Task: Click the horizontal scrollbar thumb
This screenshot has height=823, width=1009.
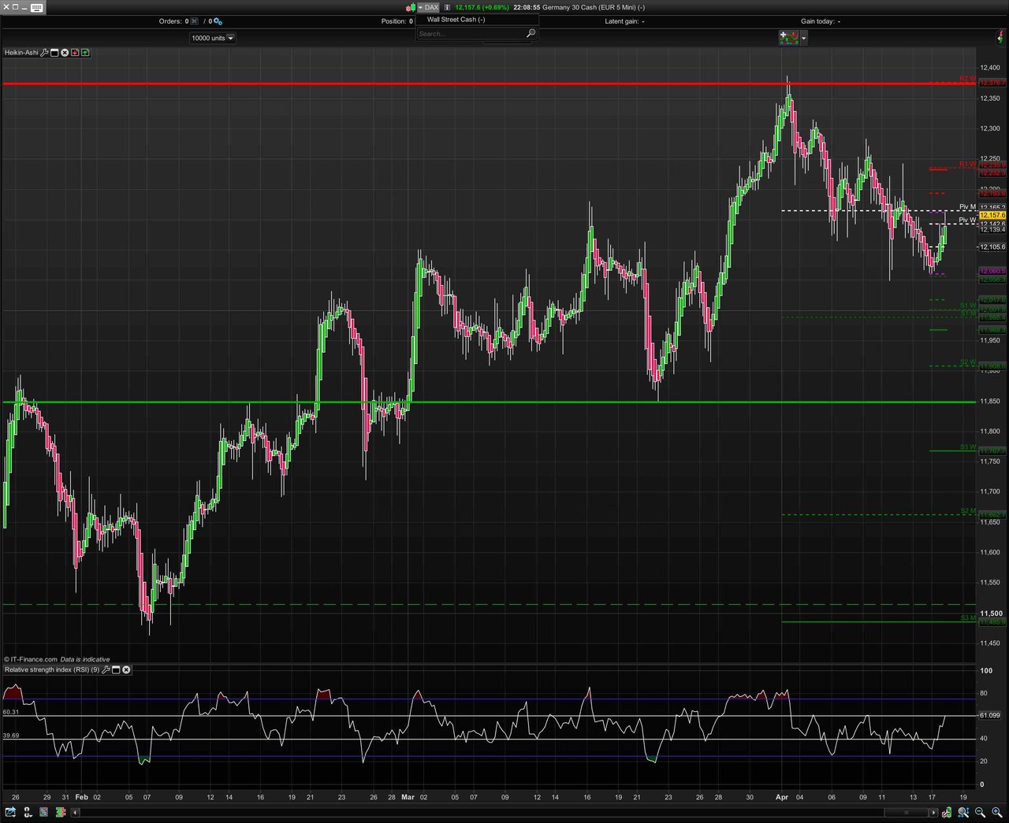Action: (905, 812)
